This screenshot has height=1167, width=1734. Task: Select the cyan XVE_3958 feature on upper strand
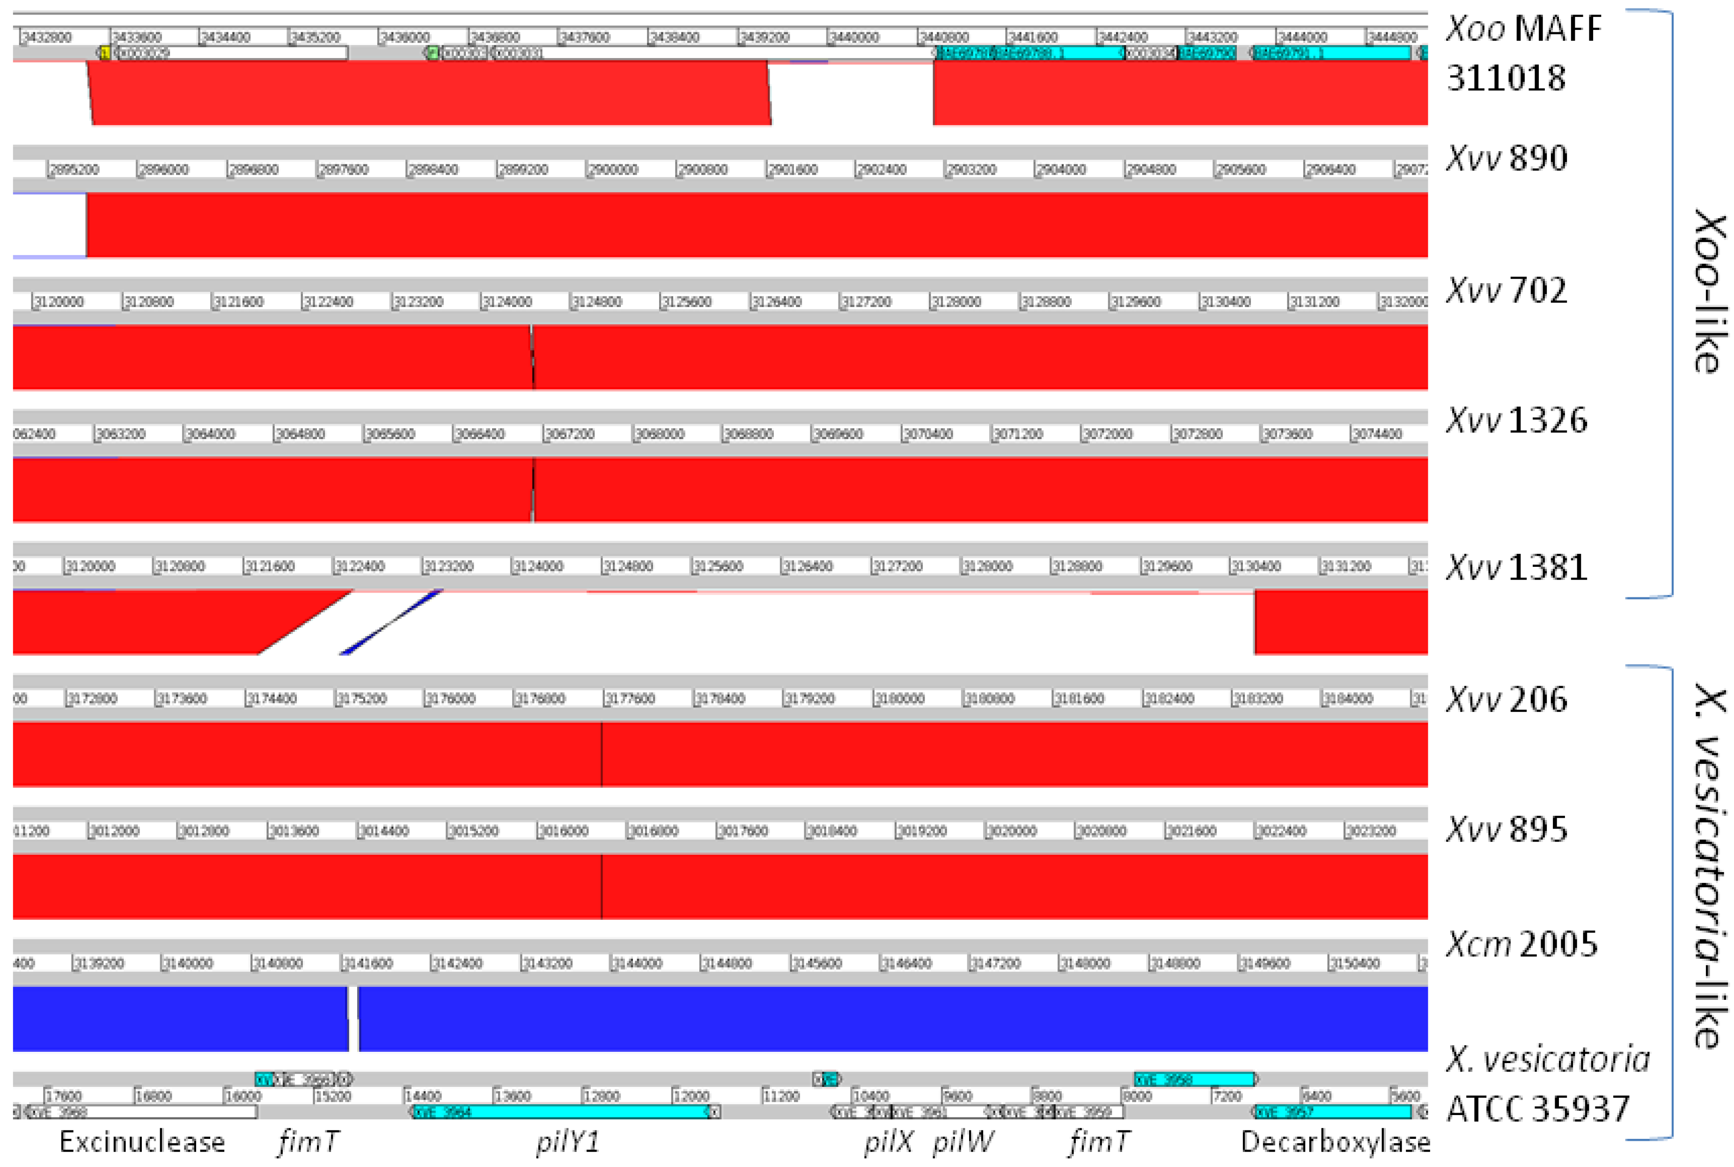point(1194,1079)
